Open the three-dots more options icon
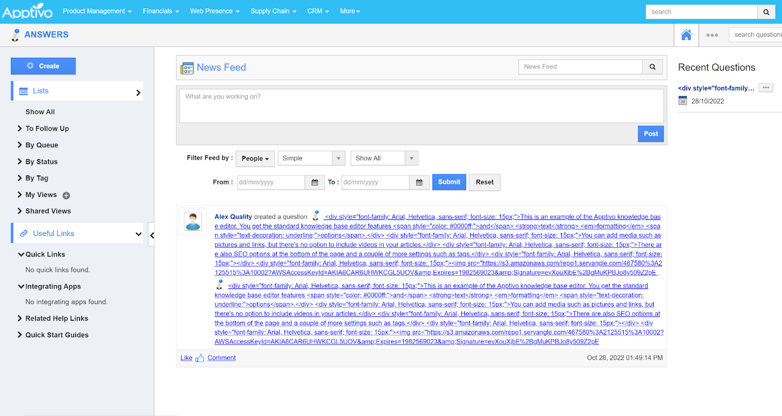782x416 pixels. coord(712,35)
